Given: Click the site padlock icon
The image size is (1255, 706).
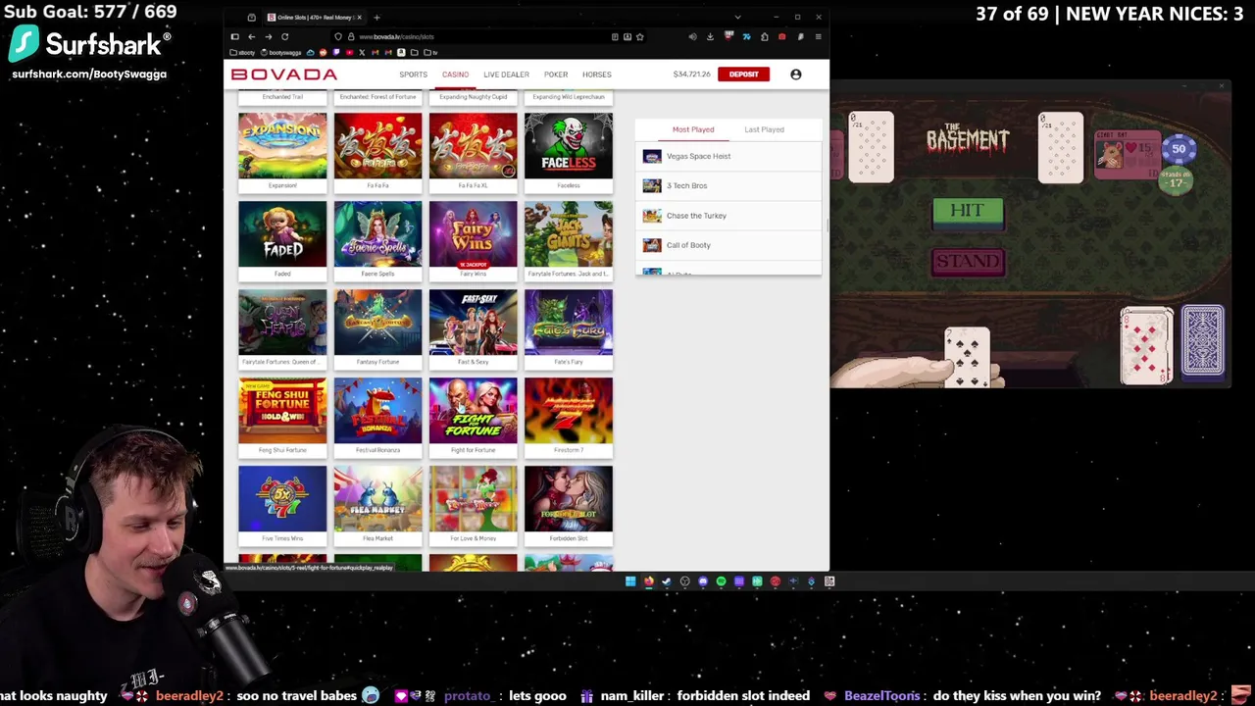Looking at the screenshot, I should click(351, 36).
